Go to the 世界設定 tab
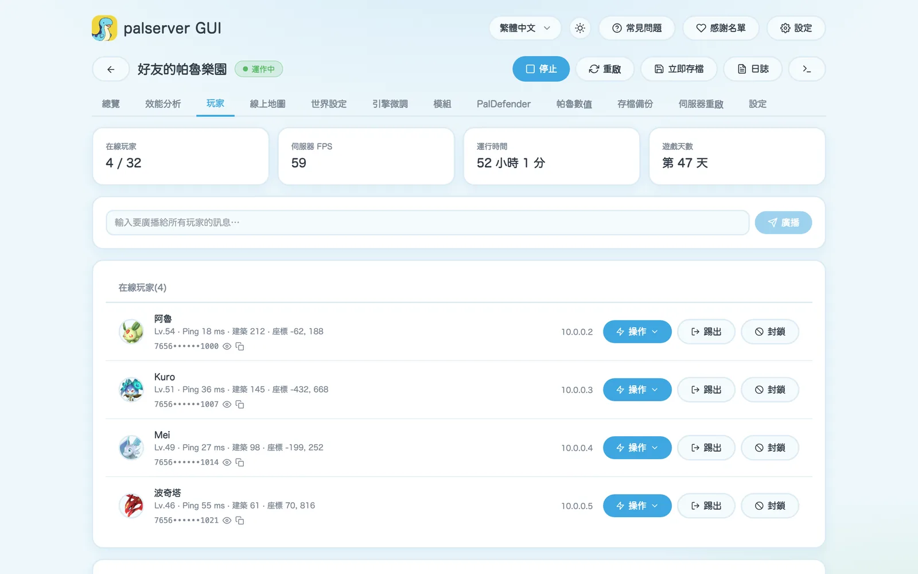This screenshot has width=918, height=574. 329,104
